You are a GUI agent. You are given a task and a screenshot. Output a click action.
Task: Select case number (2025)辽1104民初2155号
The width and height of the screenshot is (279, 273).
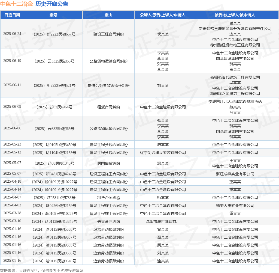click(x=54, y=153)
